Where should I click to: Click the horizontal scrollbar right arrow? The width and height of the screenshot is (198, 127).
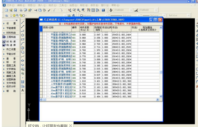(x=157, y=100)
